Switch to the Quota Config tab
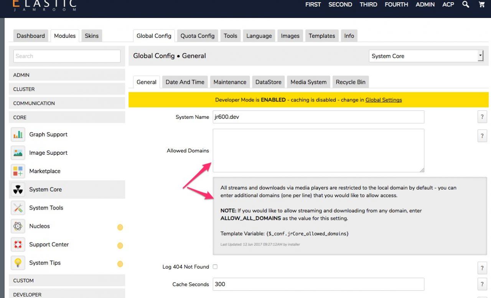The image size is (491, 298). click(198, 36)
